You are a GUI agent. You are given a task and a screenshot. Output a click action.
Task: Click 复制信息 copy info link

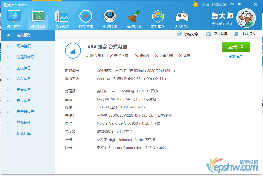click(x=236, y=57)
